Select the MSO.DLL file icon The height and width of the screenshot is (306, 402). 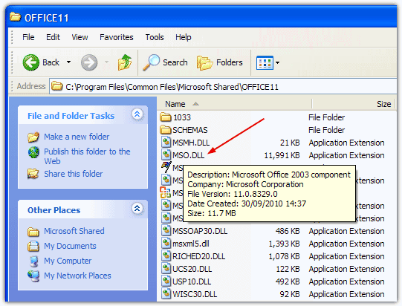[x=166, y=154]
